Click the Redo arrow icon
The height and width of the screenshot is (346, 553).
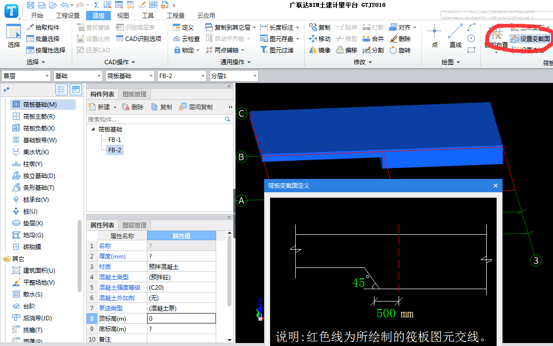pos(81,5)
